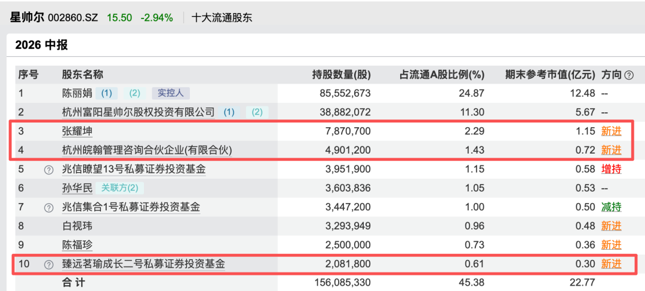Click the (2) badge next to 陈丽娟
This screenshot has width=645, height=291.
click(134, 93)
